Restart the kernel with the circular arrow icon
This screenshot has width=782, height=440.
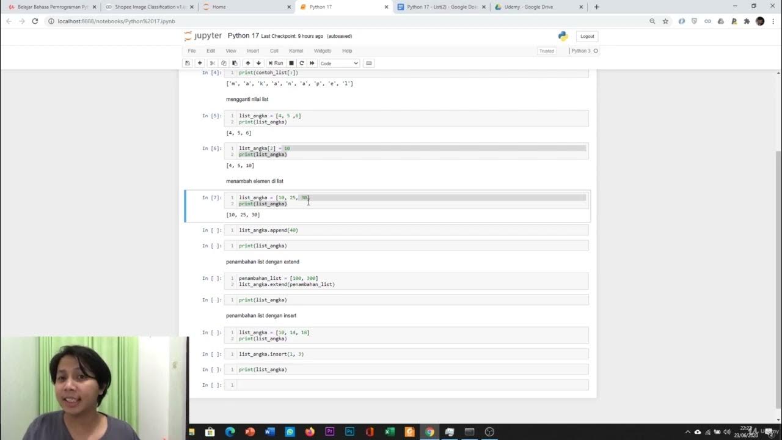[302, 63]
